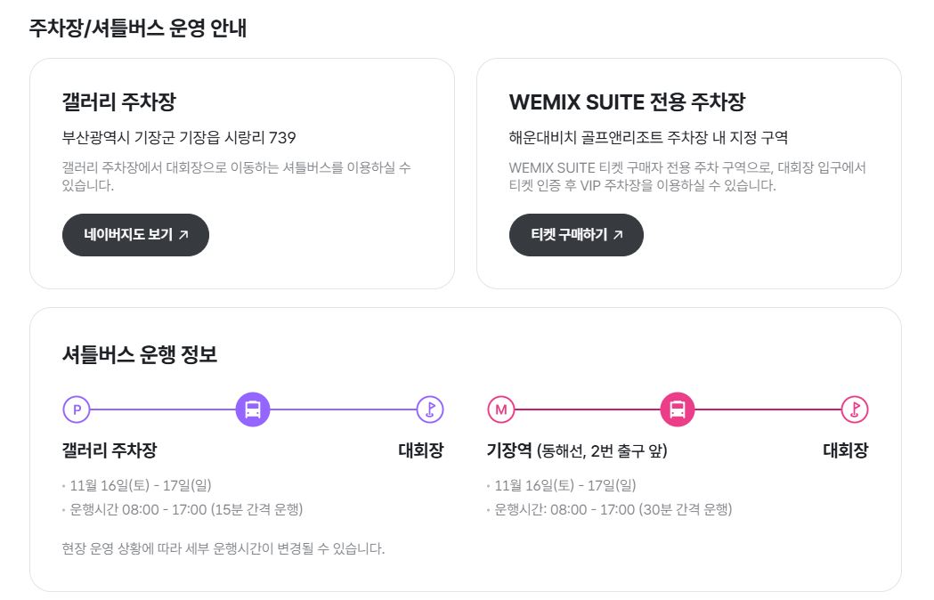Click the pink M metro station icon
934x600 pixels.
(x=501, y=409)
